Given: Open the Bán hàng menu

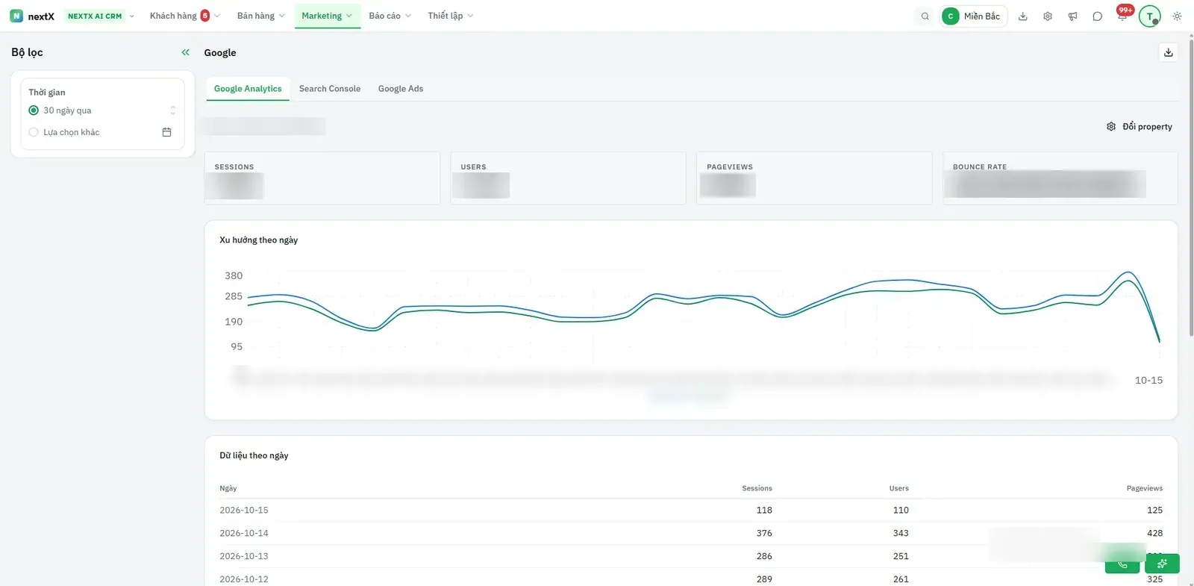Looking at the screenshot, I should point(260,16).
